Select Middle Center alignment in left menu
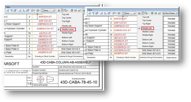The height and width of the screenshot is (102, 191). click(68, 29)
